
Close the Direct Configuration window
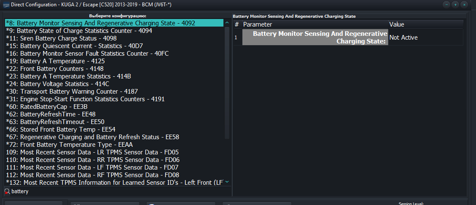coord(465,4)
